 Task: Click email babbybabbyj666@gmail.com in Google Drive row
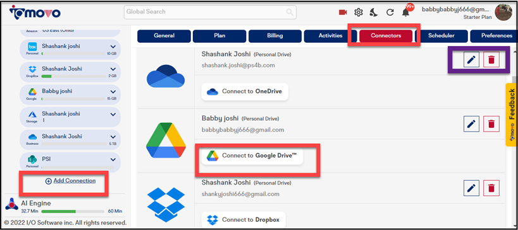(243, 130)
